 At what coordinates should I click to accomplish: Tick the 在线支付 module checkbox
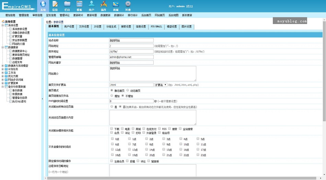click(x=144, y=128)
